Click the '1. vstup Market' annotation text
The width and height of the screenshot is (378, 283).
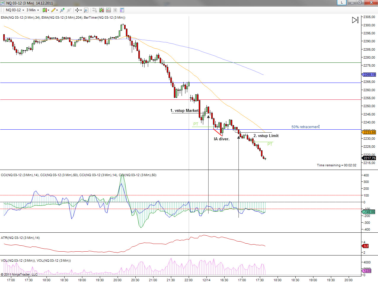coord(184,110)
